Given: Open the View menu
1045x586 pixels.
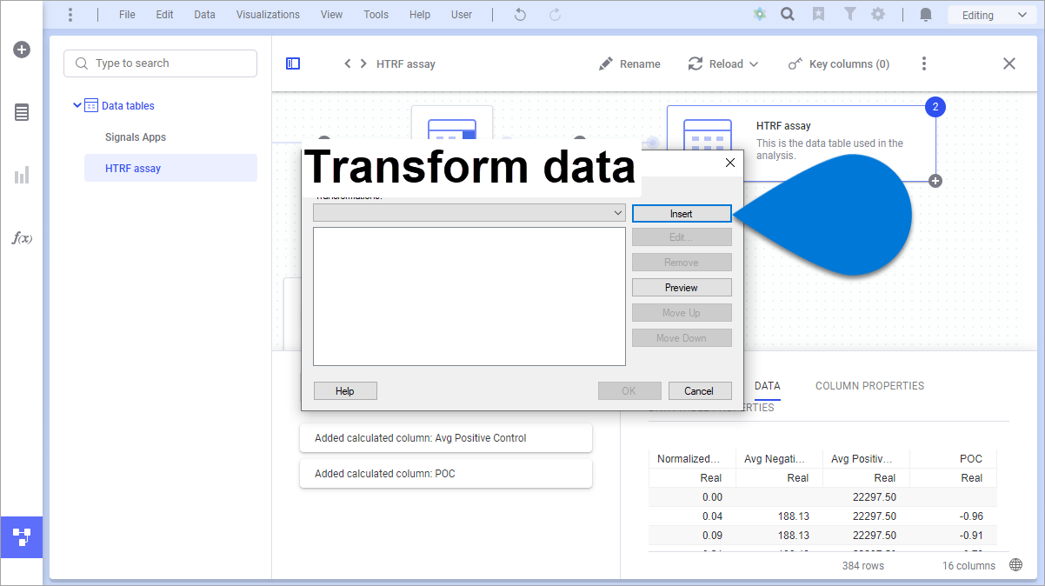Looking at the screenshot, I should coord(331,15).
